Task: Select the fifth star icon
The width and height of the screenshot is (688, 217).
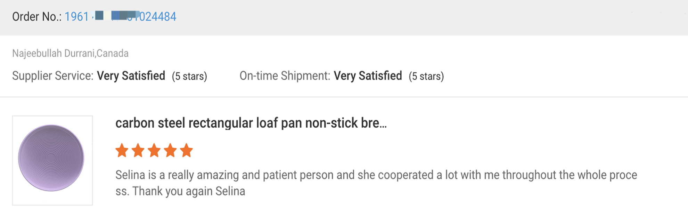Action: 186,150
